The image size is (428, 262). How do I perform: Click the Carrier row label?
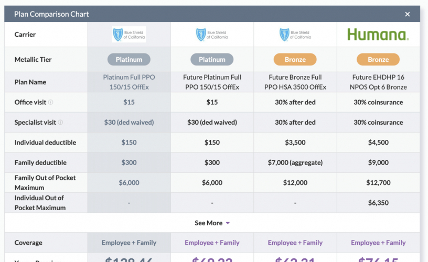[25, 35]
